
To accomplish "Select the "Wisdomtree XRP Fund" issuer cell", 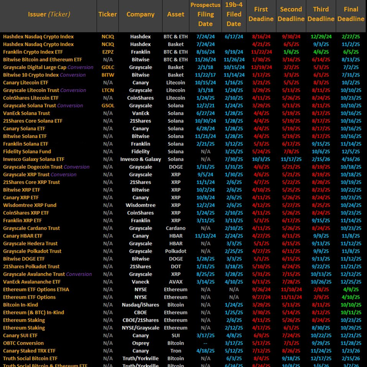I will (30, 205).
